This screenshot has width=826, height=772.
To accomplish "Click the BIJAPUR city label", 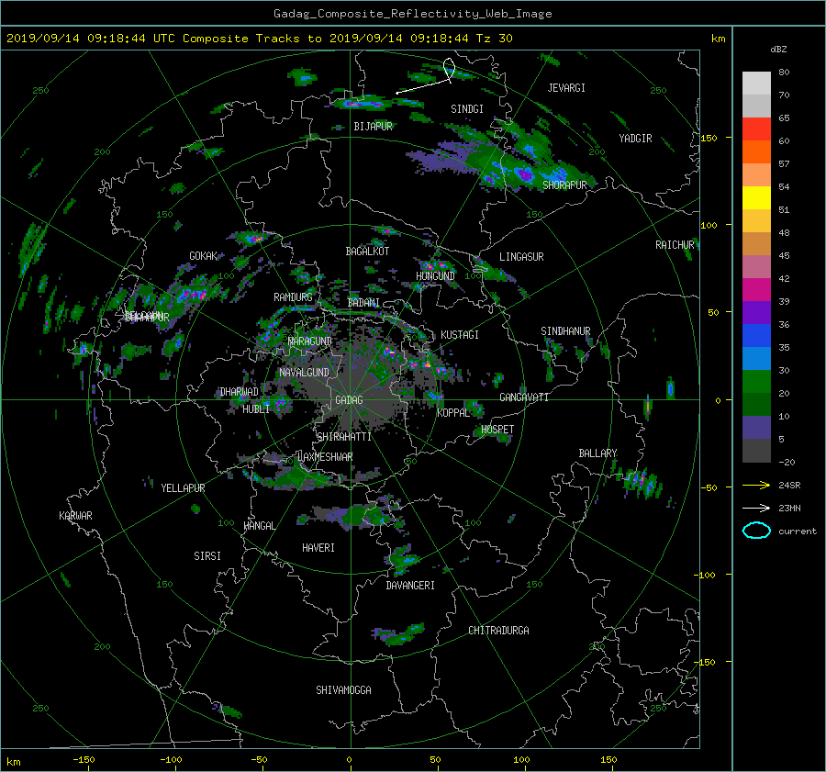I will [x=373, y=127].
